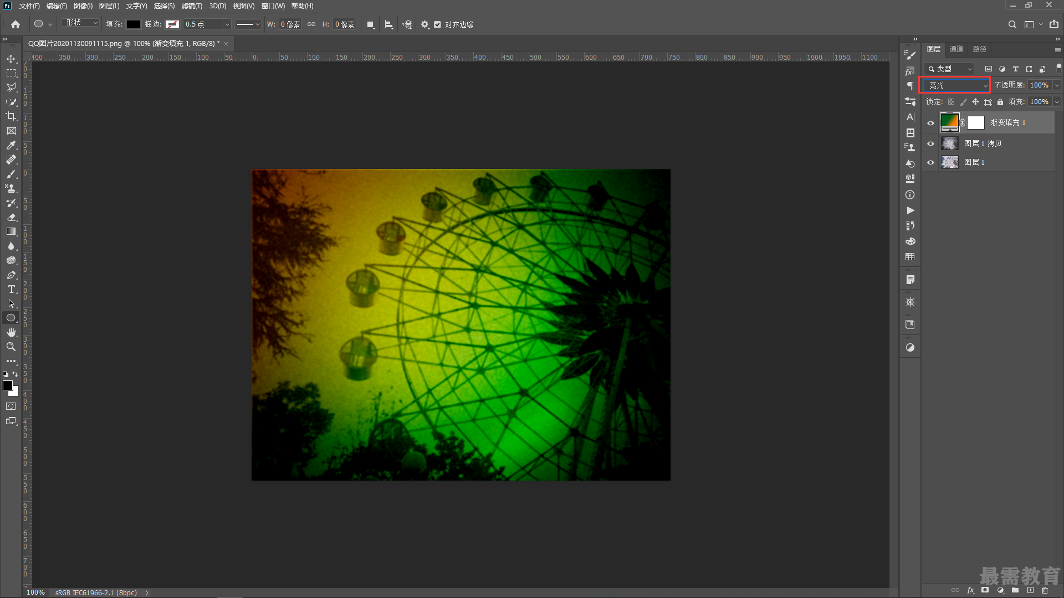Viewport: 1064px width, 598px height.
Task: Select the Clone Stamp tool
Action: click(11, 188)
